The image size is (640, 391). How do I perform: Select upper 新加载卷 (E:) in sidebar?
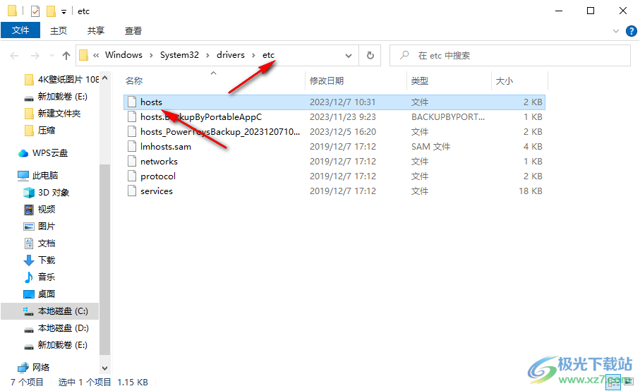(x=56, y=96)
